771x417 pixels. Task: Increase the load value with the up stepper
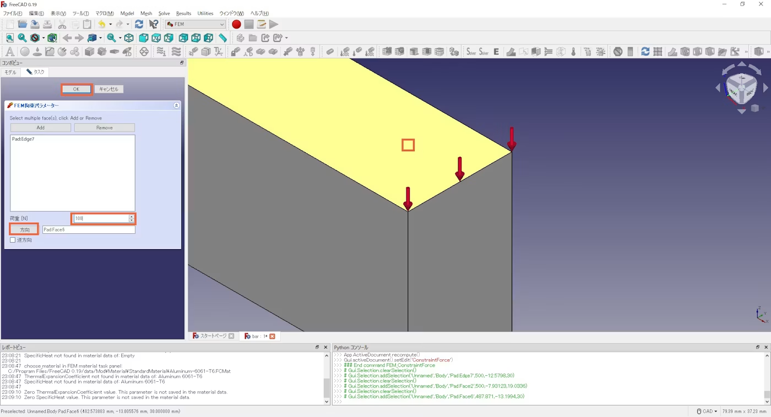coord(132,216)
